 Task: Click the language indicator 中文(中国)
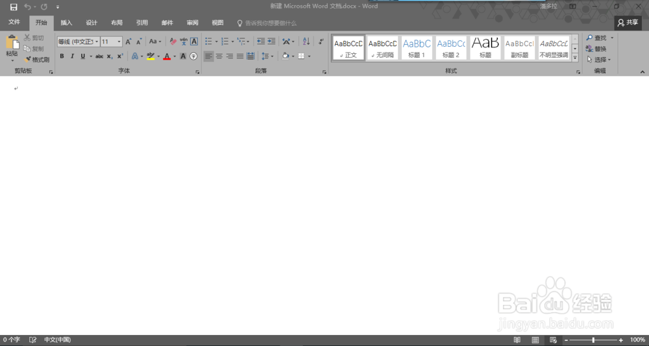pos(58,340)
